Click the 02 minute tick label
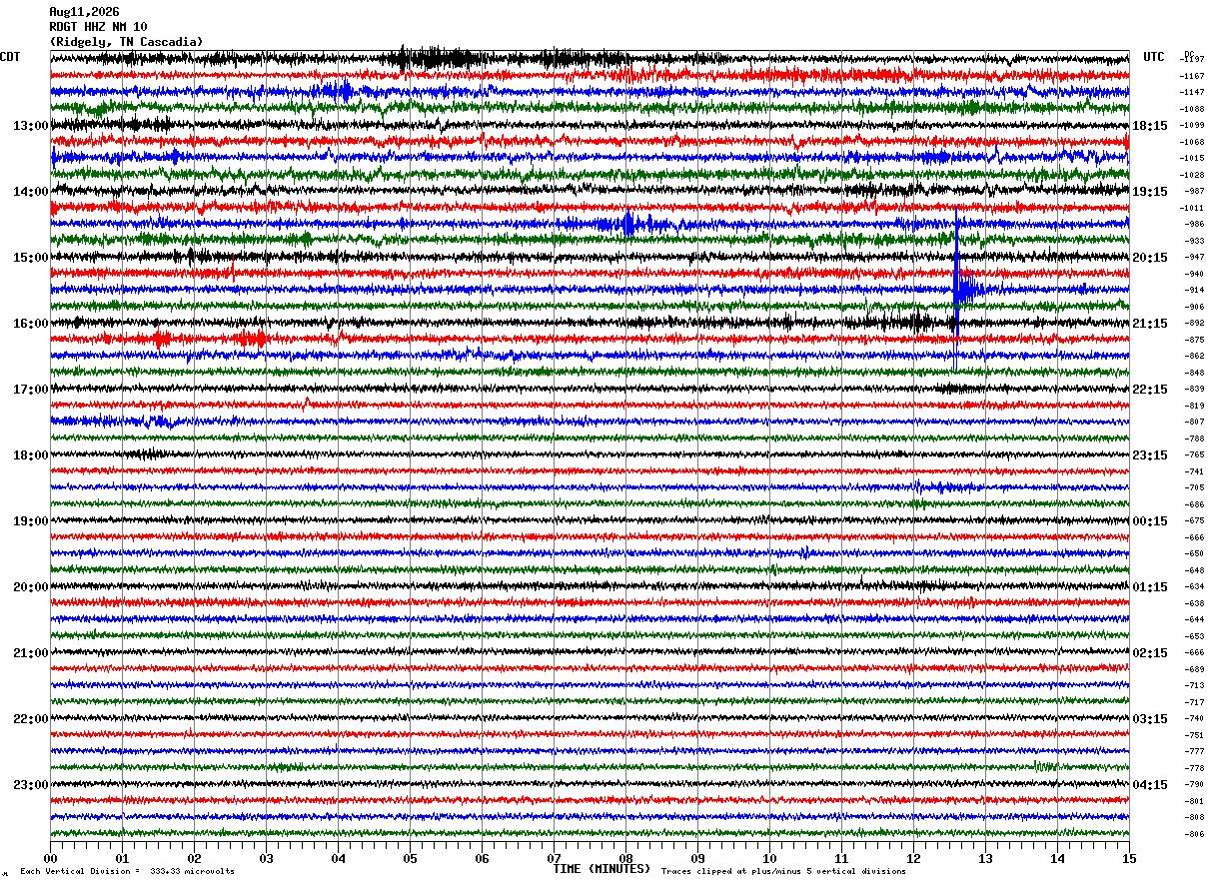 [194, 858]
